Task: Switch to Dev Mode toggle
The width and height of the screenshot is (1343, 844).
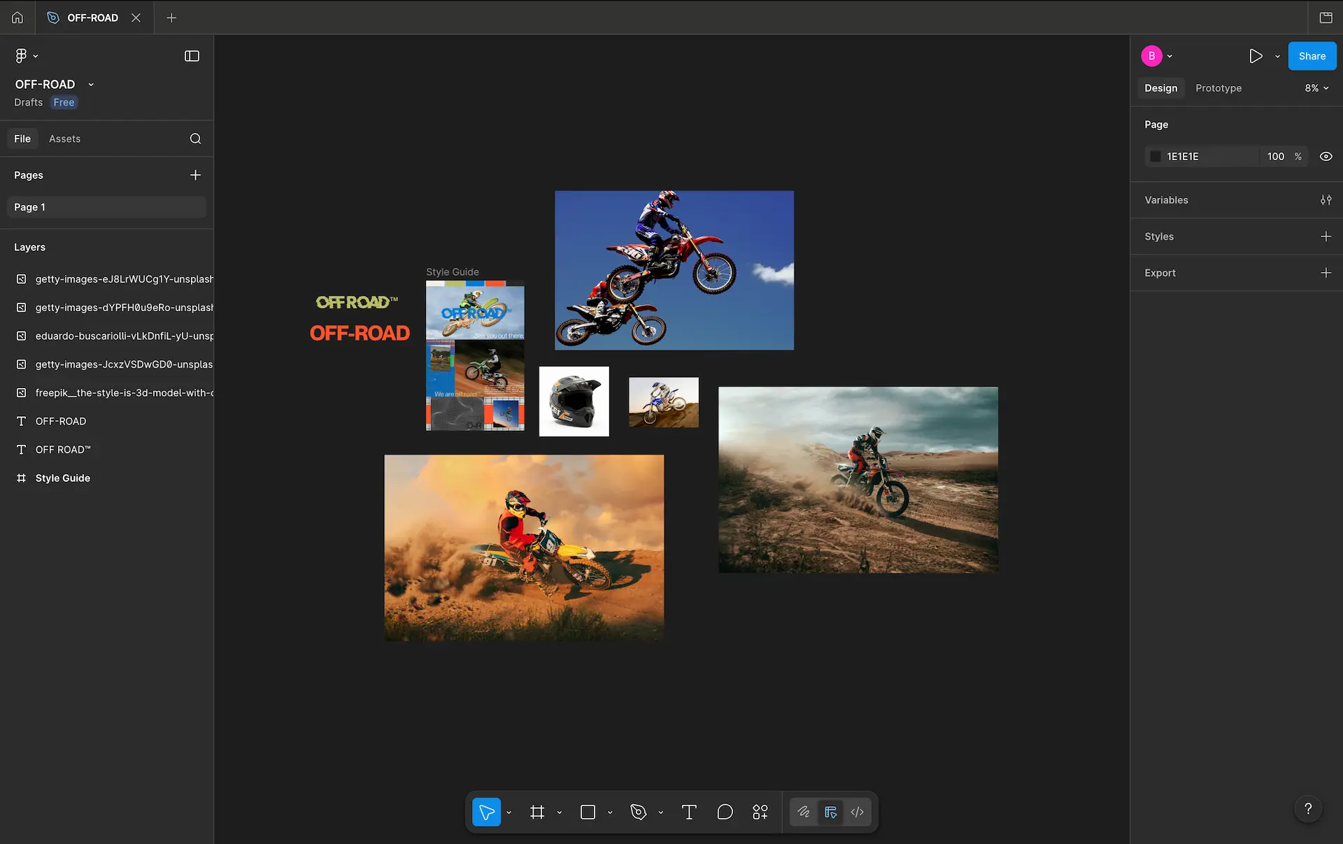Action: pos(857,812)
